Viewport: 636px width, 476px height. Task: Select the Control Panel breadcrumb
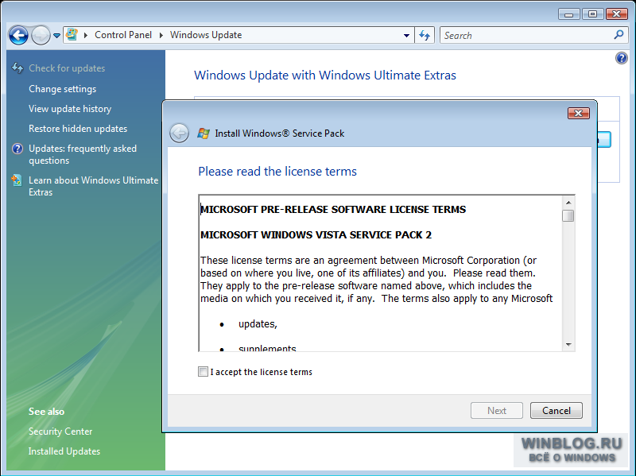123,35
